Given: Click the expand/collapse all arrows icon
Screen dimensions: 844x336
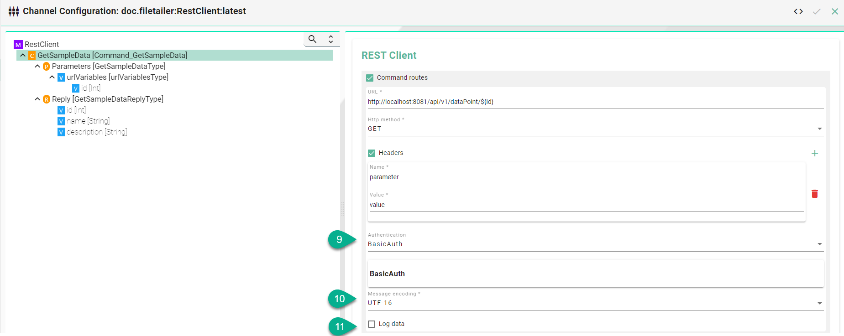Looking at the screenshot, I should pos(331,39).
